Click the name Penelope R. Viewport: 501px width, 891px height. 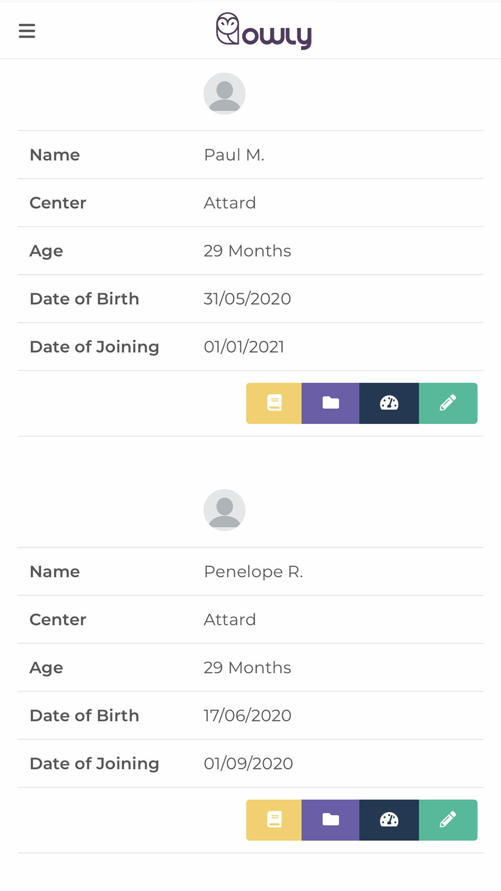pos(253,572)
